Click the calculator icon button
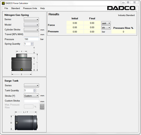Screen dimensions: 141x135 [42, 107]
